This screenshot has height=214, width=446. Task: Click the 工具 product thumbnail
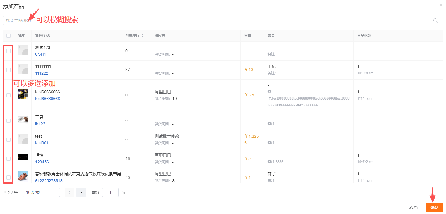(23, 119)
